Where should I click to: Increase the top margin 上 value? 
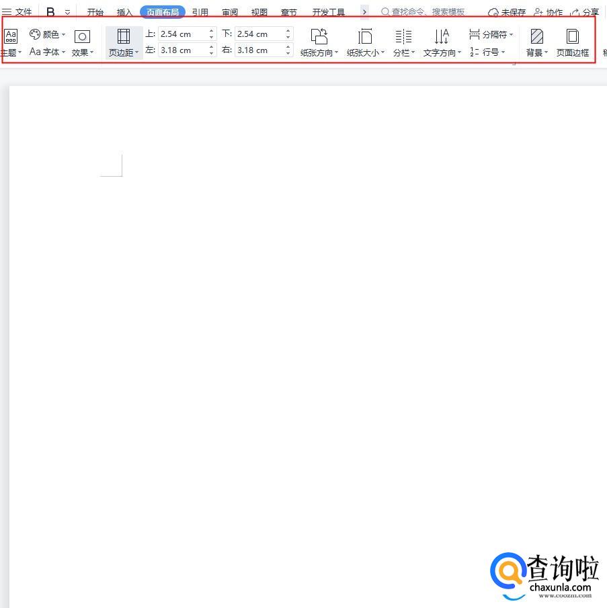click(211, 31)
